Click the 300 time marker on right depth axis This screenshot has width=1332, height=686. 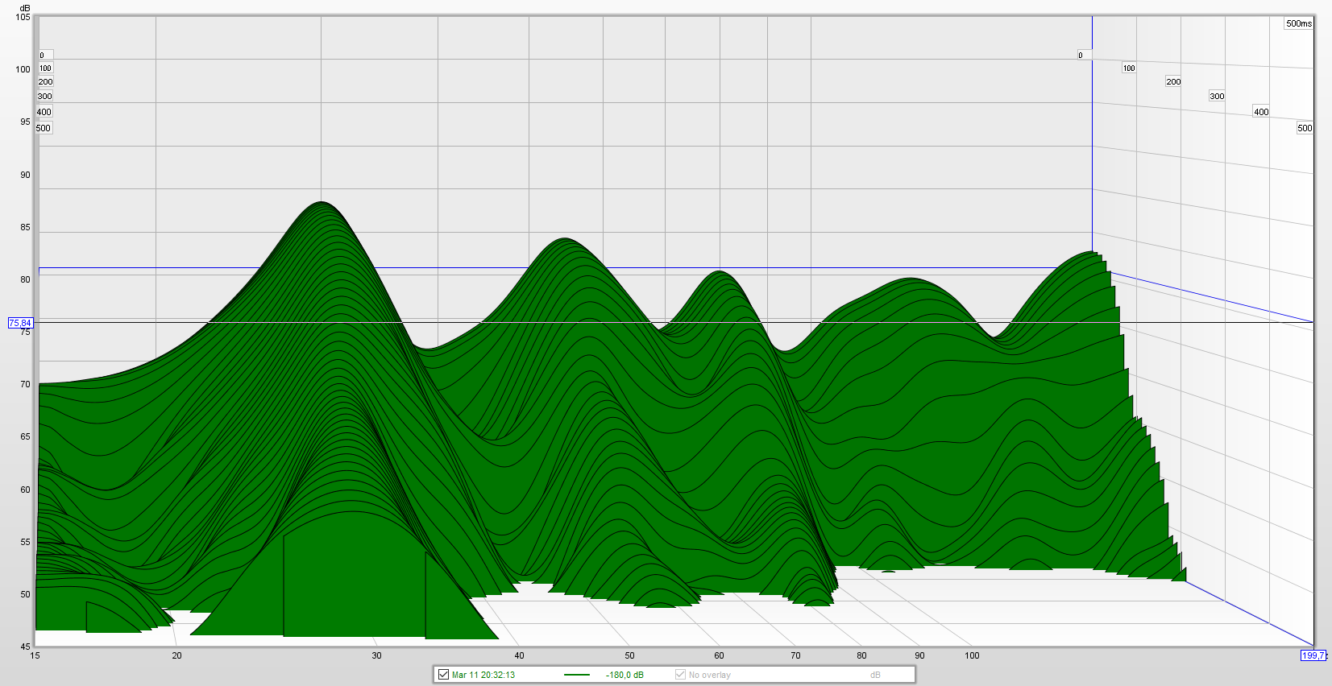point(1217,96)
